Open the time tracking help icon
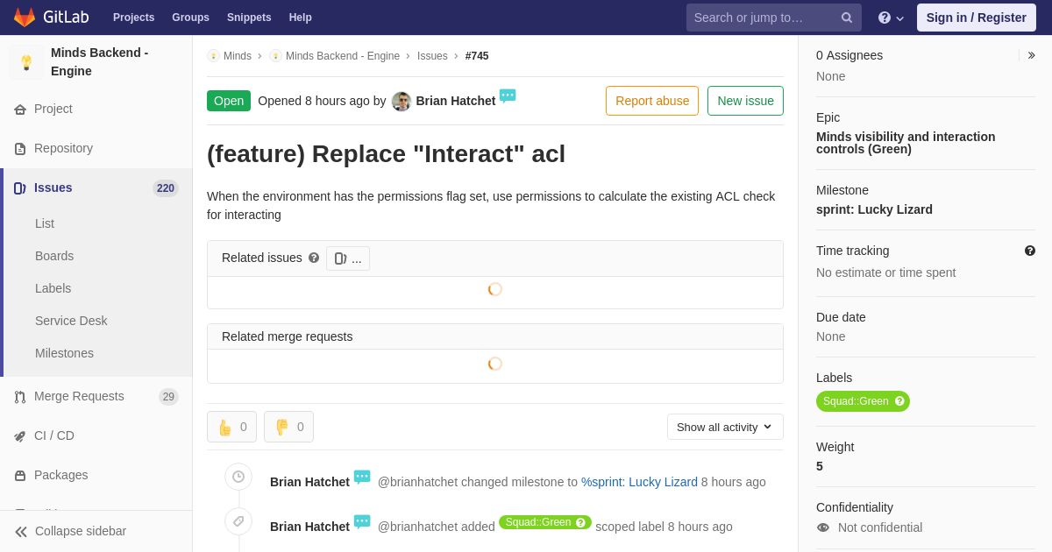The width and height of the screenshot is (1052, 552). click(1030, 251)
